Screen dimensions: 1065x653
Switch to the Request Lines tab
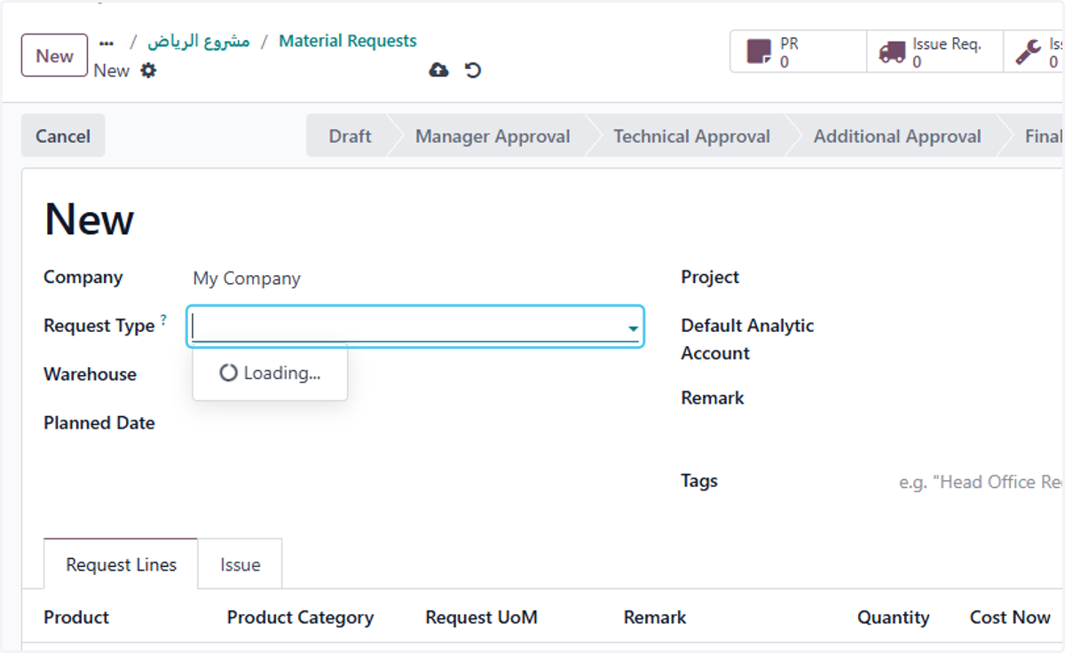122,564
